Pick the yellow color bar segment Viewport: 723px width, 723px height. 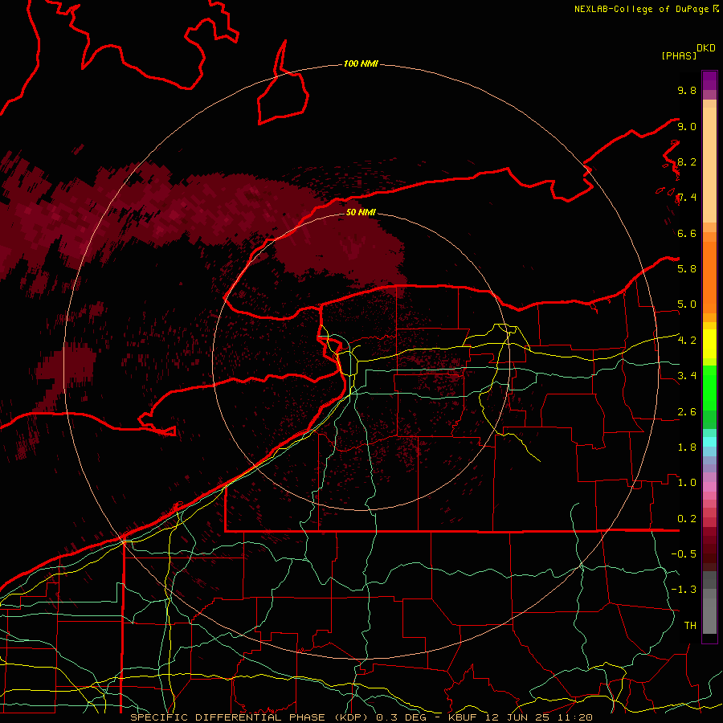(709, 344)
